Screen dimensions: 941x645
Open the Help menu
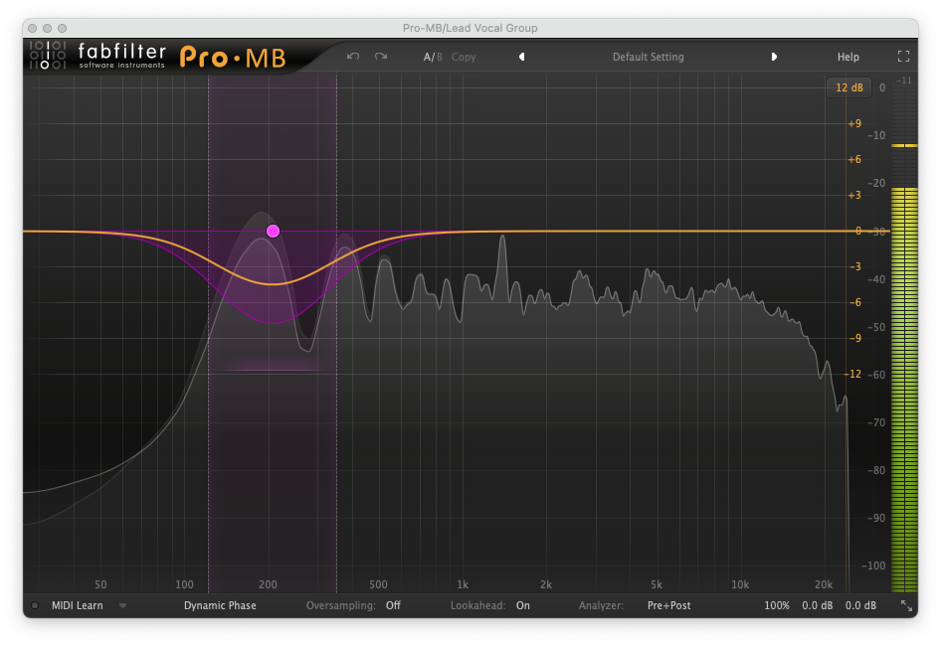coord(847,57)
